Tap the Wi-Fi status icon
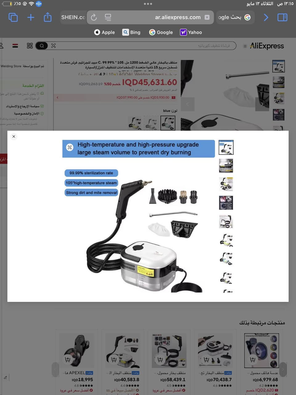 click(31, 4)
